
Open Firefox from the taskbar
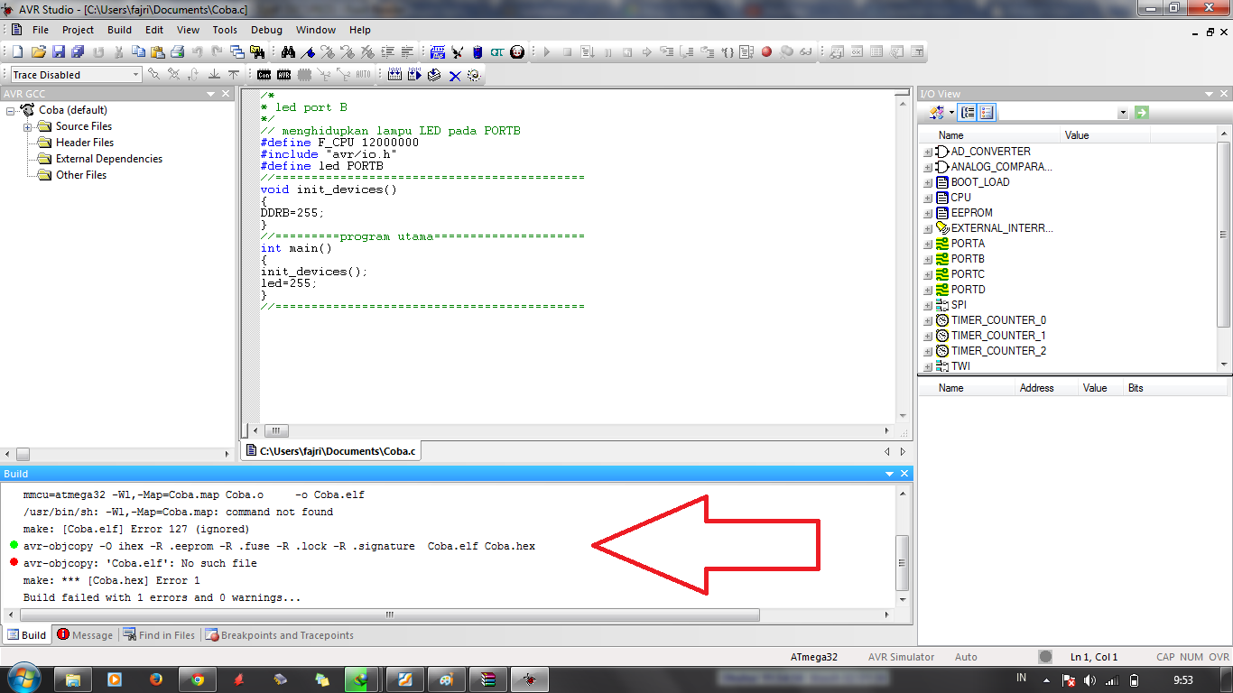coord(156,679)
